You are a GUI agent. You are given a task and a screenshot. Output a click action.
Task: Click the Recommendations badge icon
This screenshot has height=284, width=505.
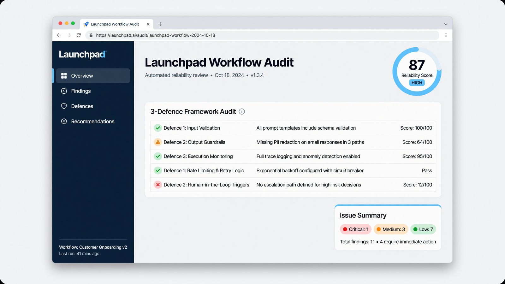[x=64, y=121]
